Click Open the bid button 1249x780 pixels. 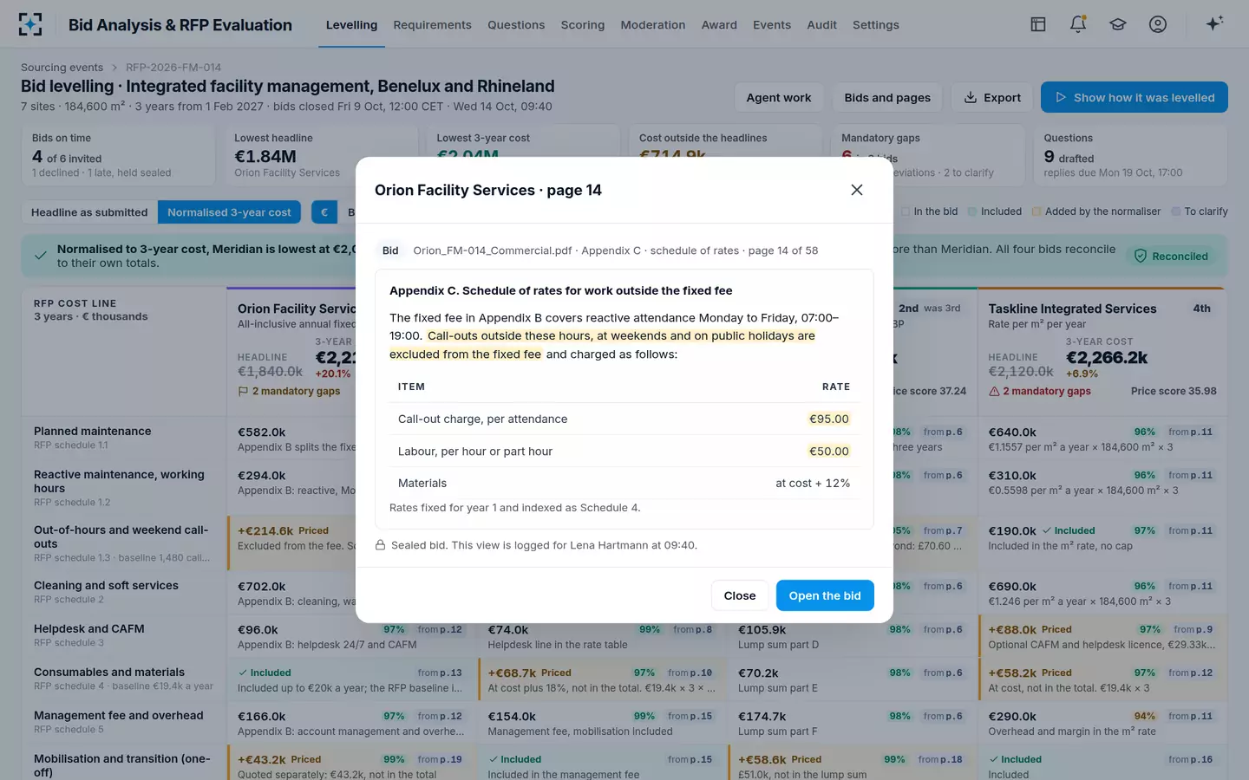tap(825, 595)
